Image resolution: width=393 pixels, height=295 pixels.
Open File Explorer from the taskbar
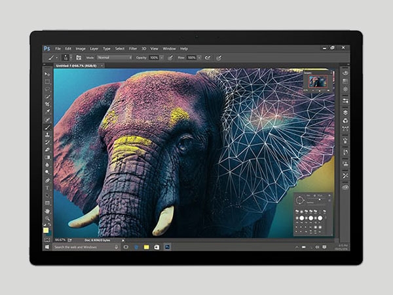(x=146, y=247)
